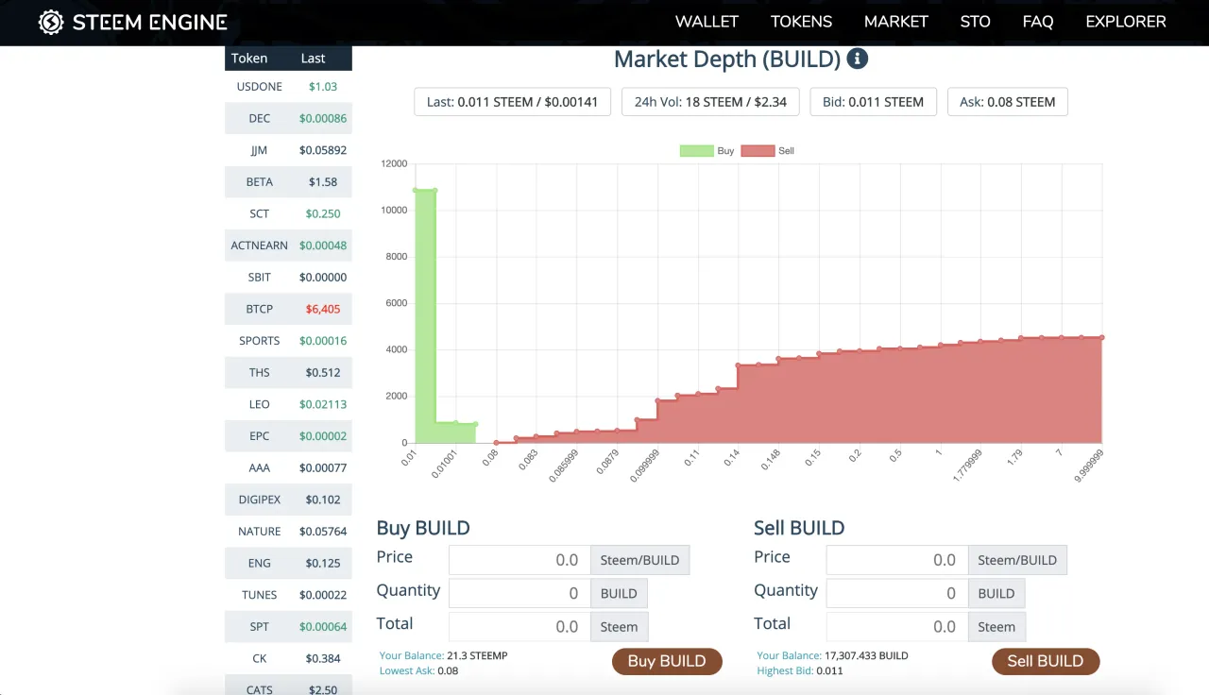Click the Buy BUILD Price input field
The image size is (1209, 695).
tap(519, 560)
